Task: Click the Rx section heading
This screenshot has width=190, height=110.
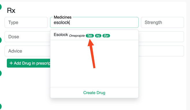Action: pos(11,10)
